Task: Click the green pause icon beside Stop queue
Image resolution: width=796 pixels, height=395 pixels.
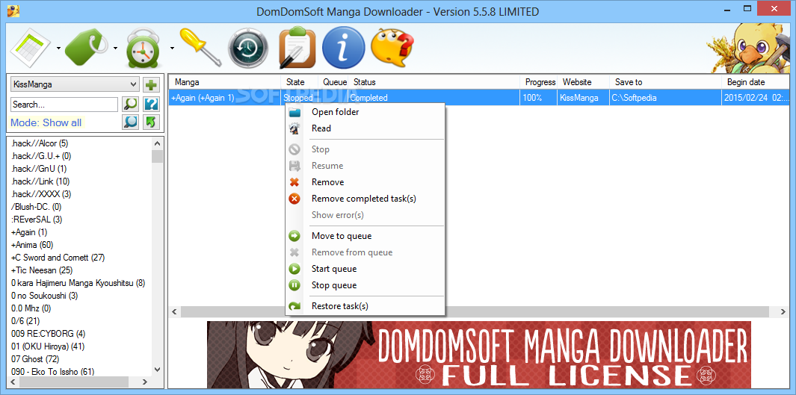Action: (x=294, y=285)
